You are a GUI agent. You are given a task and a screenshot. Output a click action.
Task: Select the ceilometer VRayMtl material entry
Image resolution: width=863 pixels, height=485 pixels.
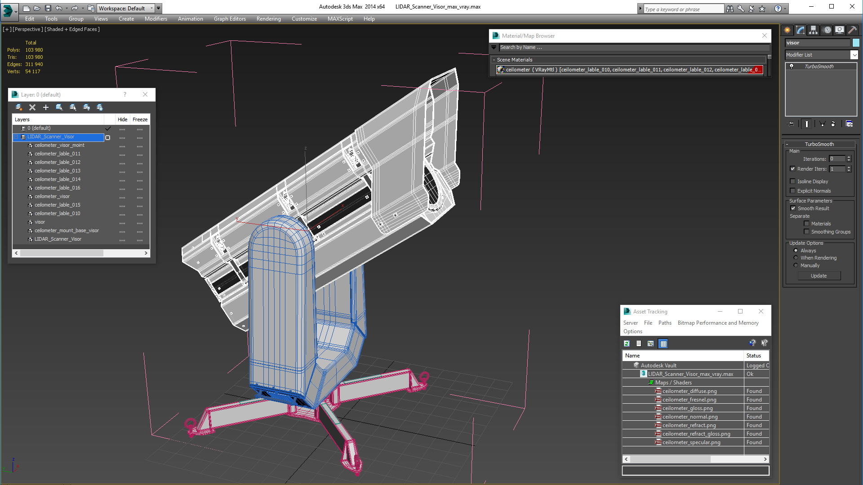pyautogui.click(x=630, y=70)
